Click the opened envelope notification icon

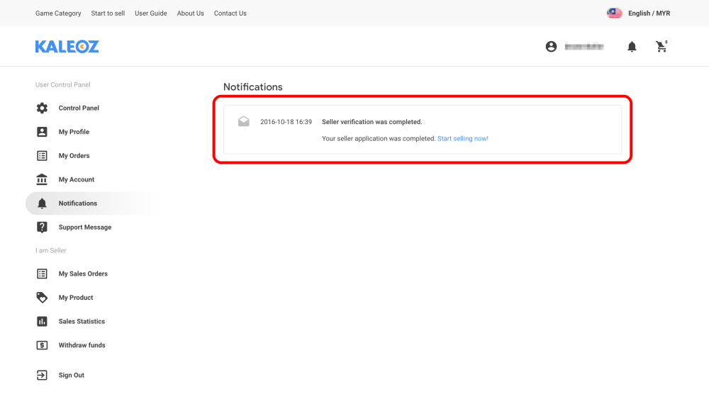243,122
